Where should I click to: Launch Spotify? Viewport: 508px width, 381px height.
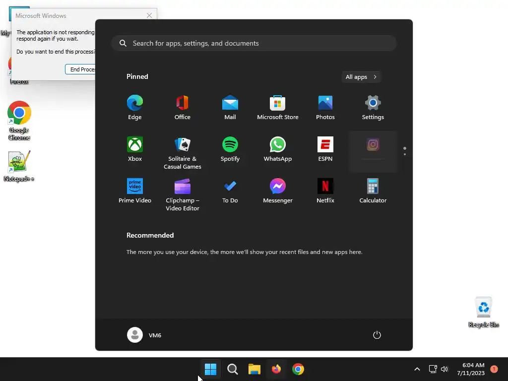[230, 150]
